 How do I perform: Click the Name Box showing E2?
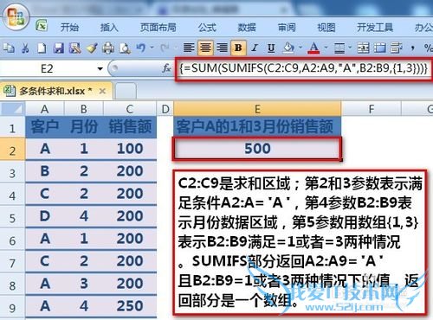47,69
